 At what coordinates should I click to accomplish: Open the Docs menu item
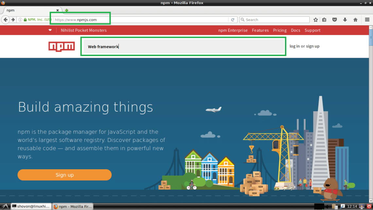click(x=295, y=30)
